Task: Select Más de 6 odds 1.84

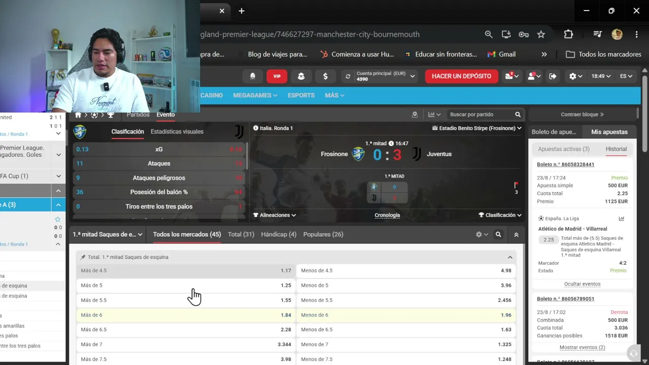Action: point(186,315)
